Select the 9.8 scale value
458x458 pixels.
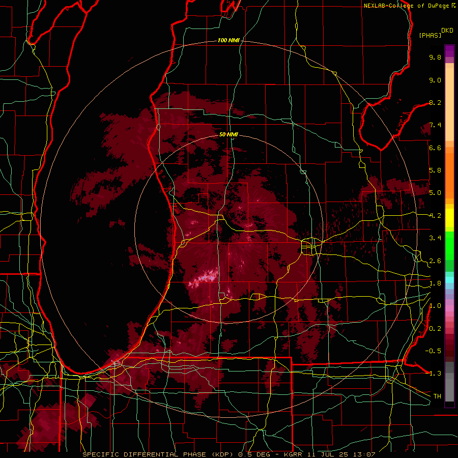coord(435,57)
